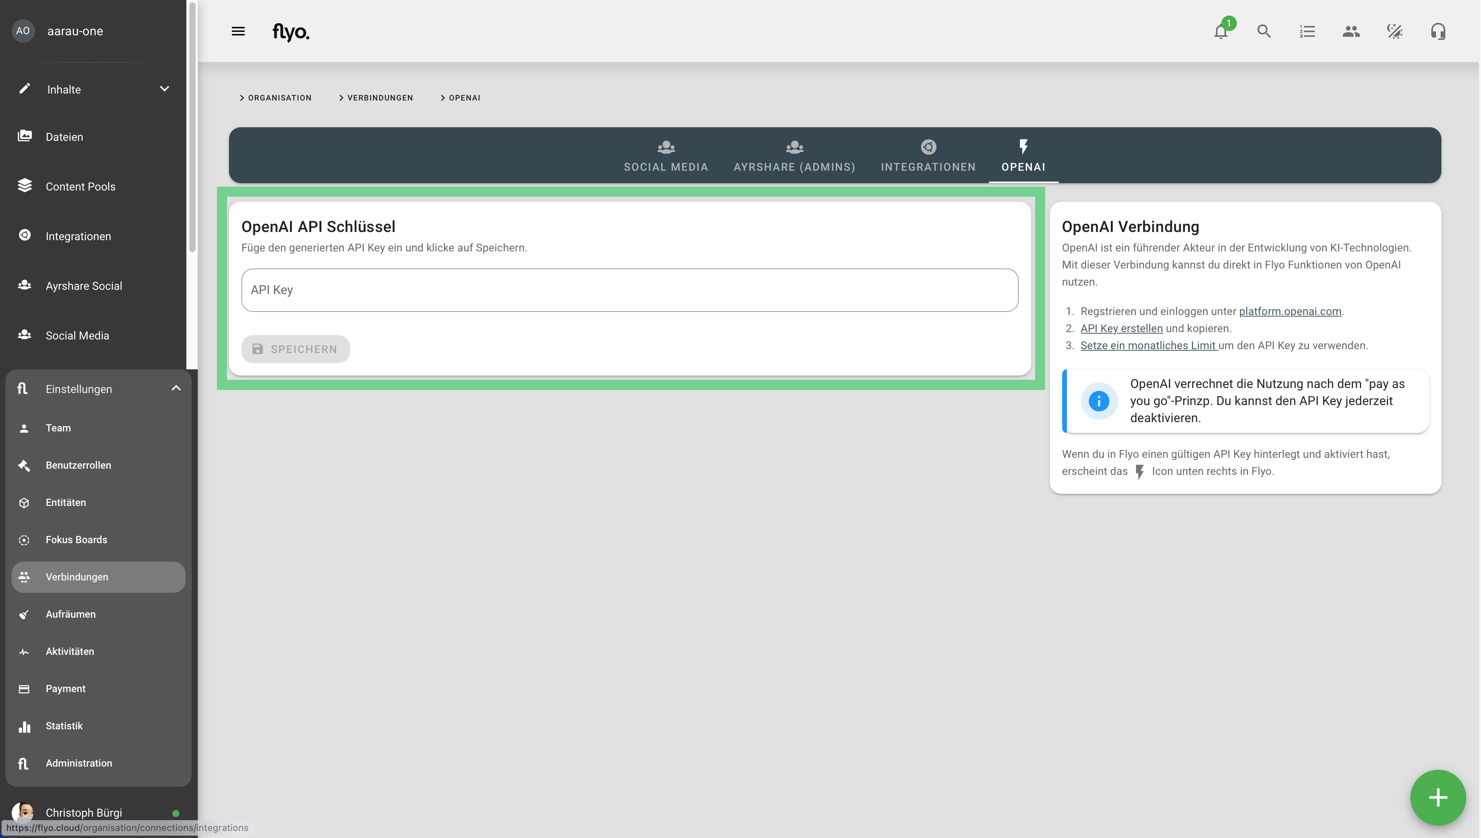Click the Social Media sidebar icon
The image size is (1481, 838).
point(25,335)
